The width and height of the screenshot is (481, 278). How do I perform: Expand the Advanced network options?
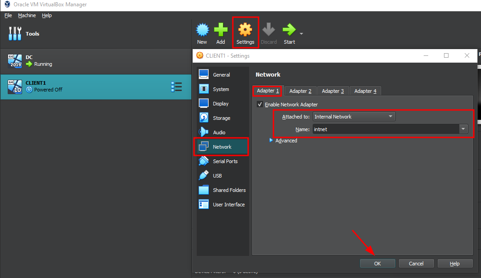click(x=272, y=141)
